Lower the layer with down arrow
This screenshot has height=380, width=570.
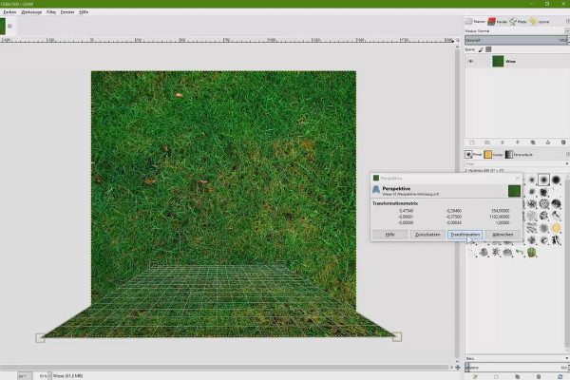click(x=518, y=142)
